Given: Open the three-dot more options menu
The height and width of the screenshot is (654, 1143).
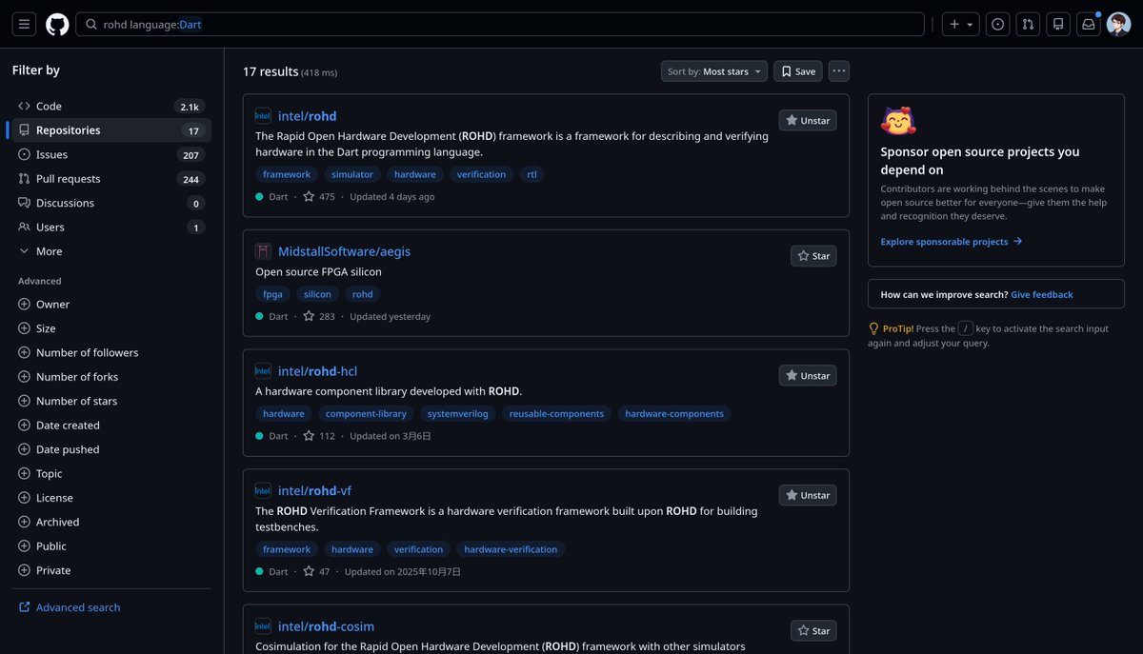Looking at the screenshot, I should (838, 71).
